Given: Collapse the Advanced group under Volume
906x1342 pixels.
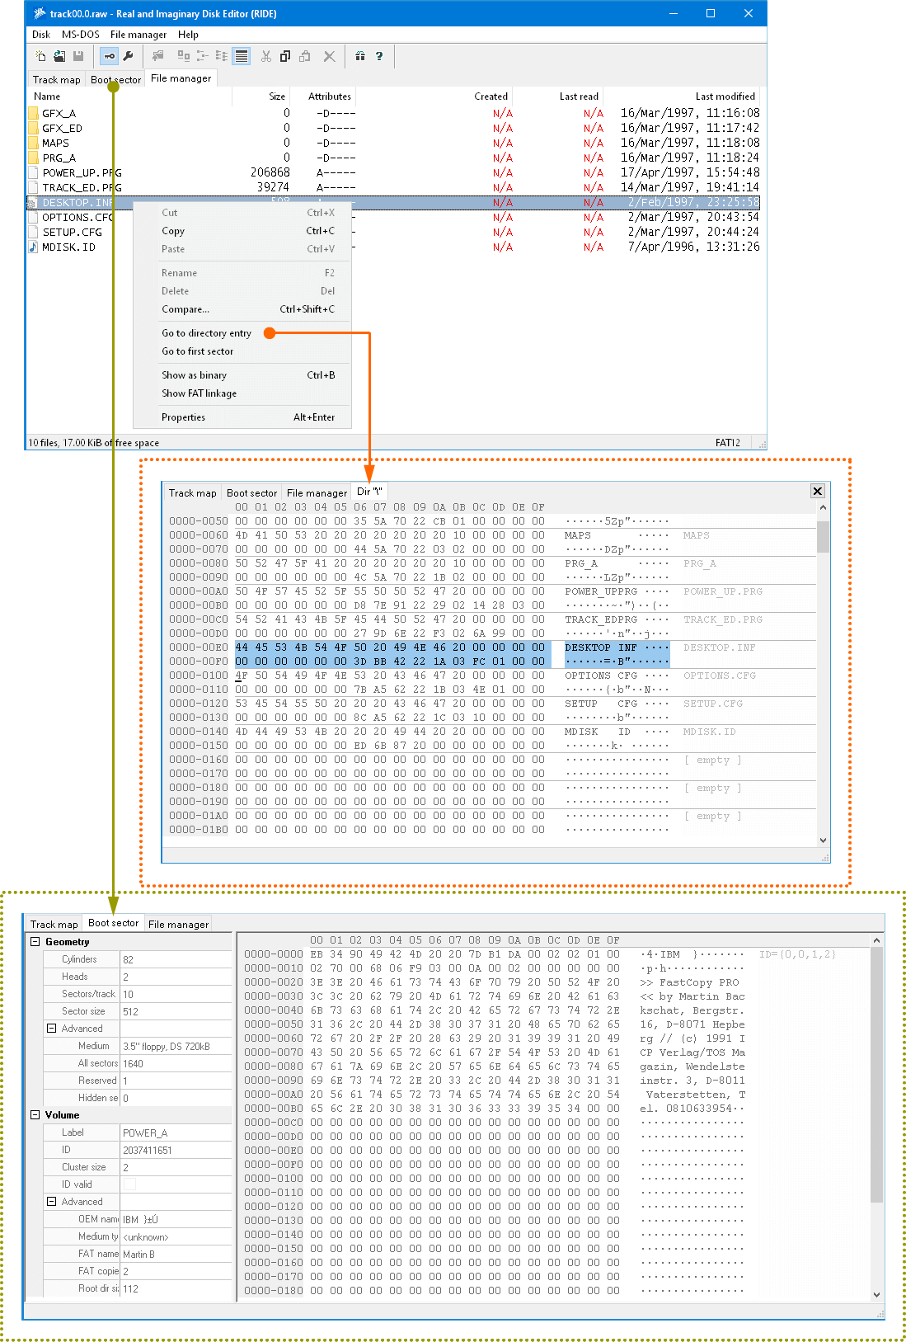Looking at the screenshot, I should pyautogui.click(x=51, y=1201).
